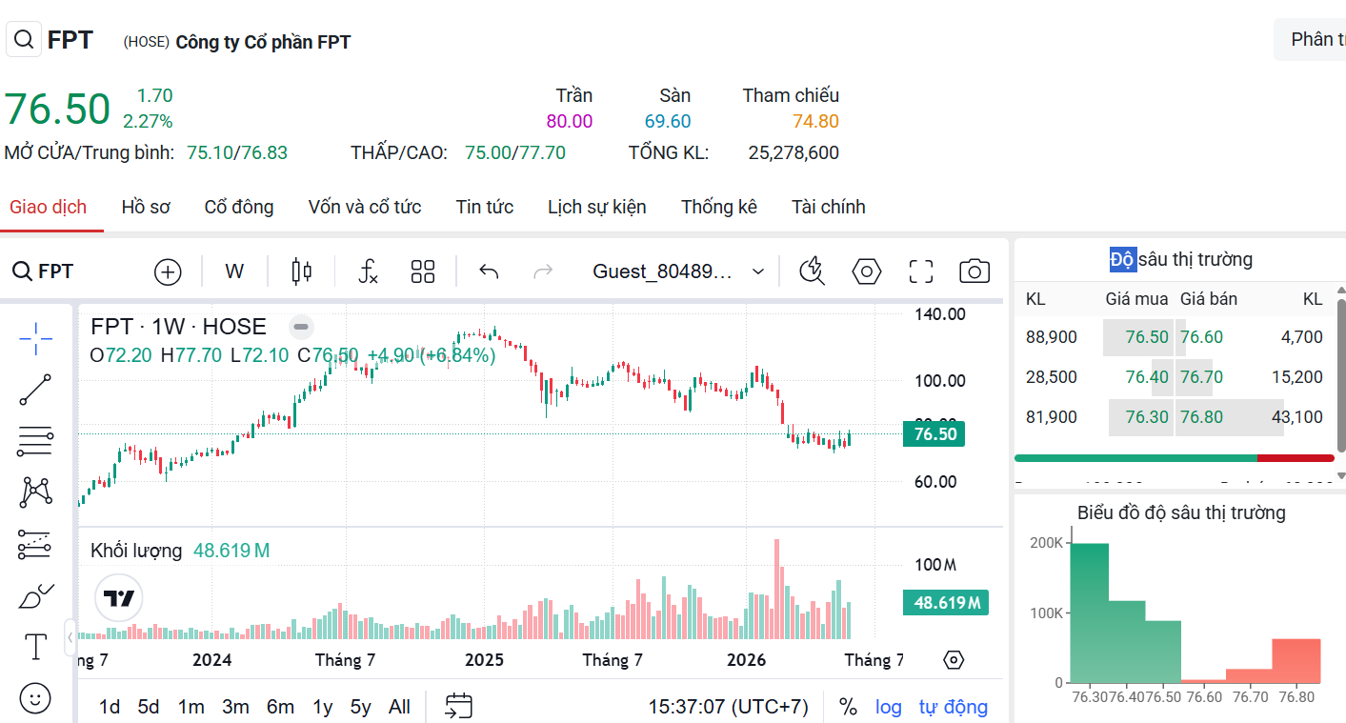Select the crosshair cursor tool
1346x723 pixels.
point(36,338)
